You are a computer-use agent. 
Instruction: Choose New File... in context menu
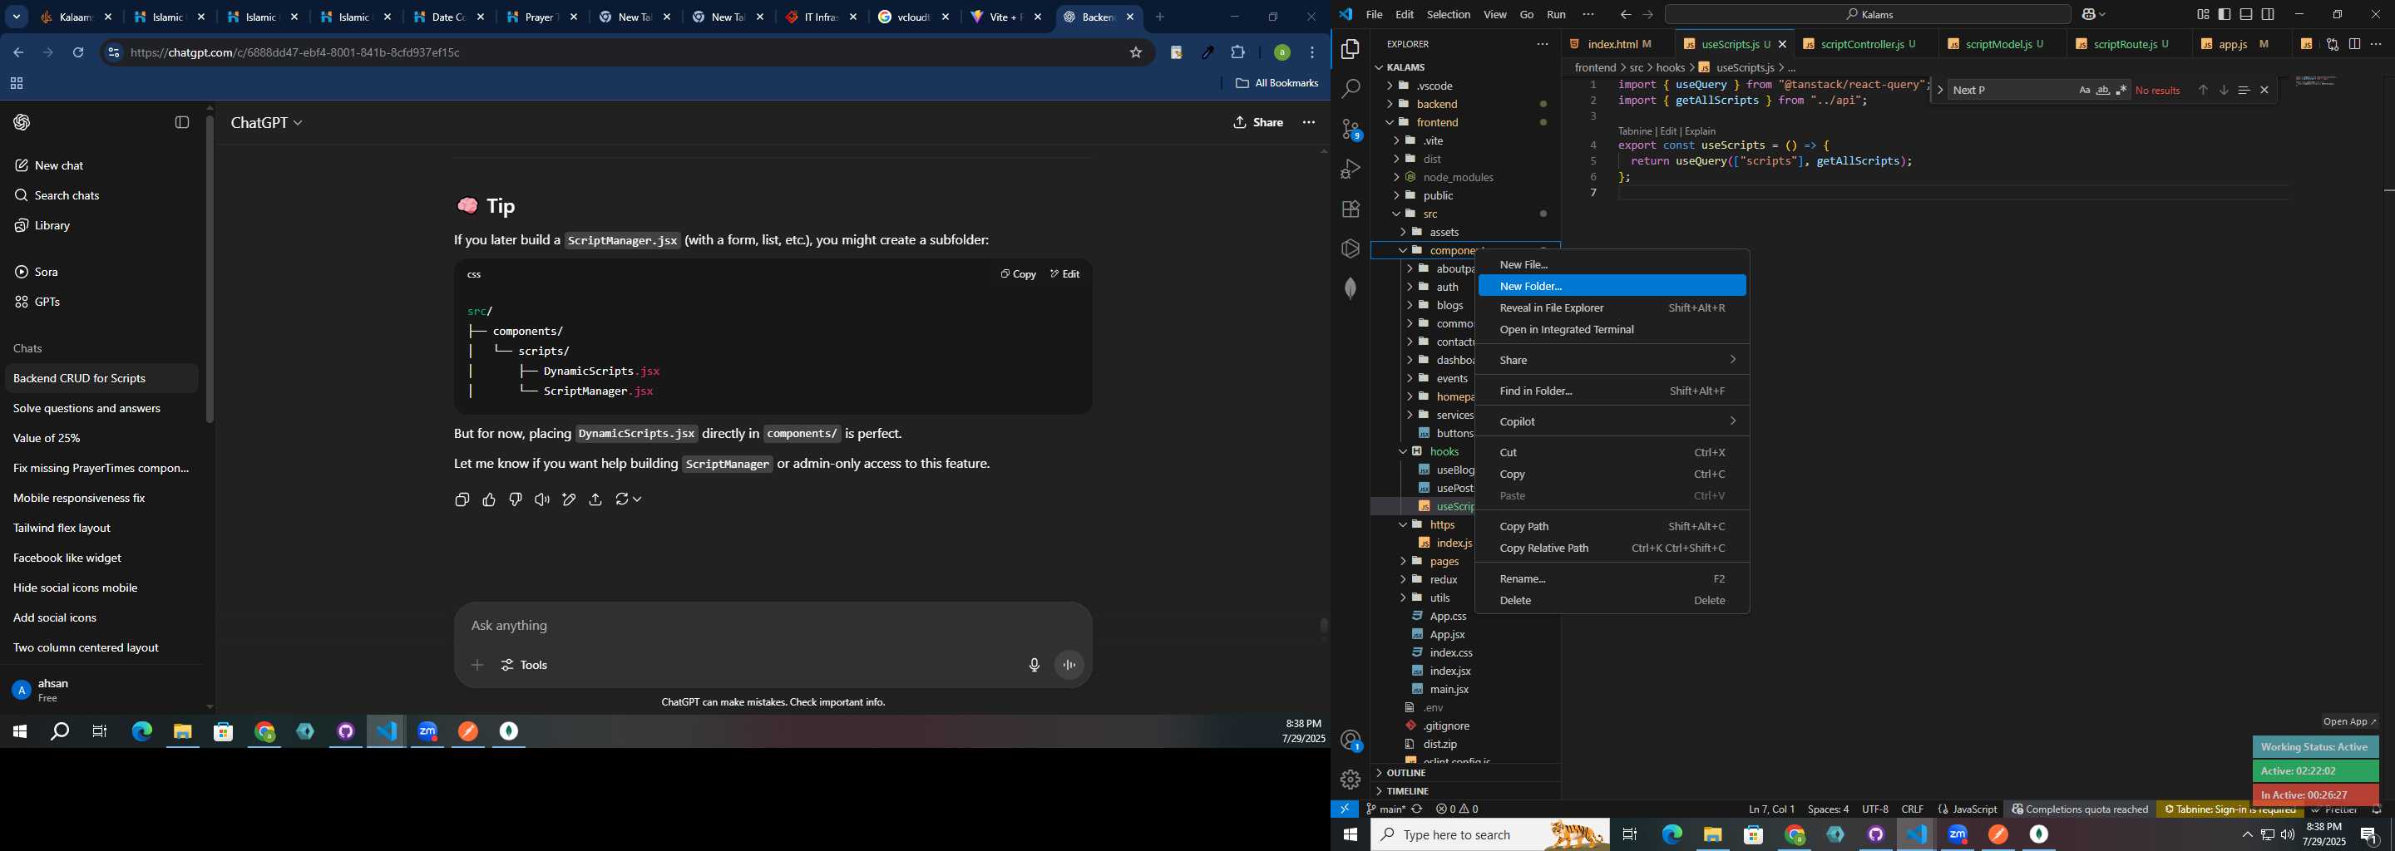1612,265
